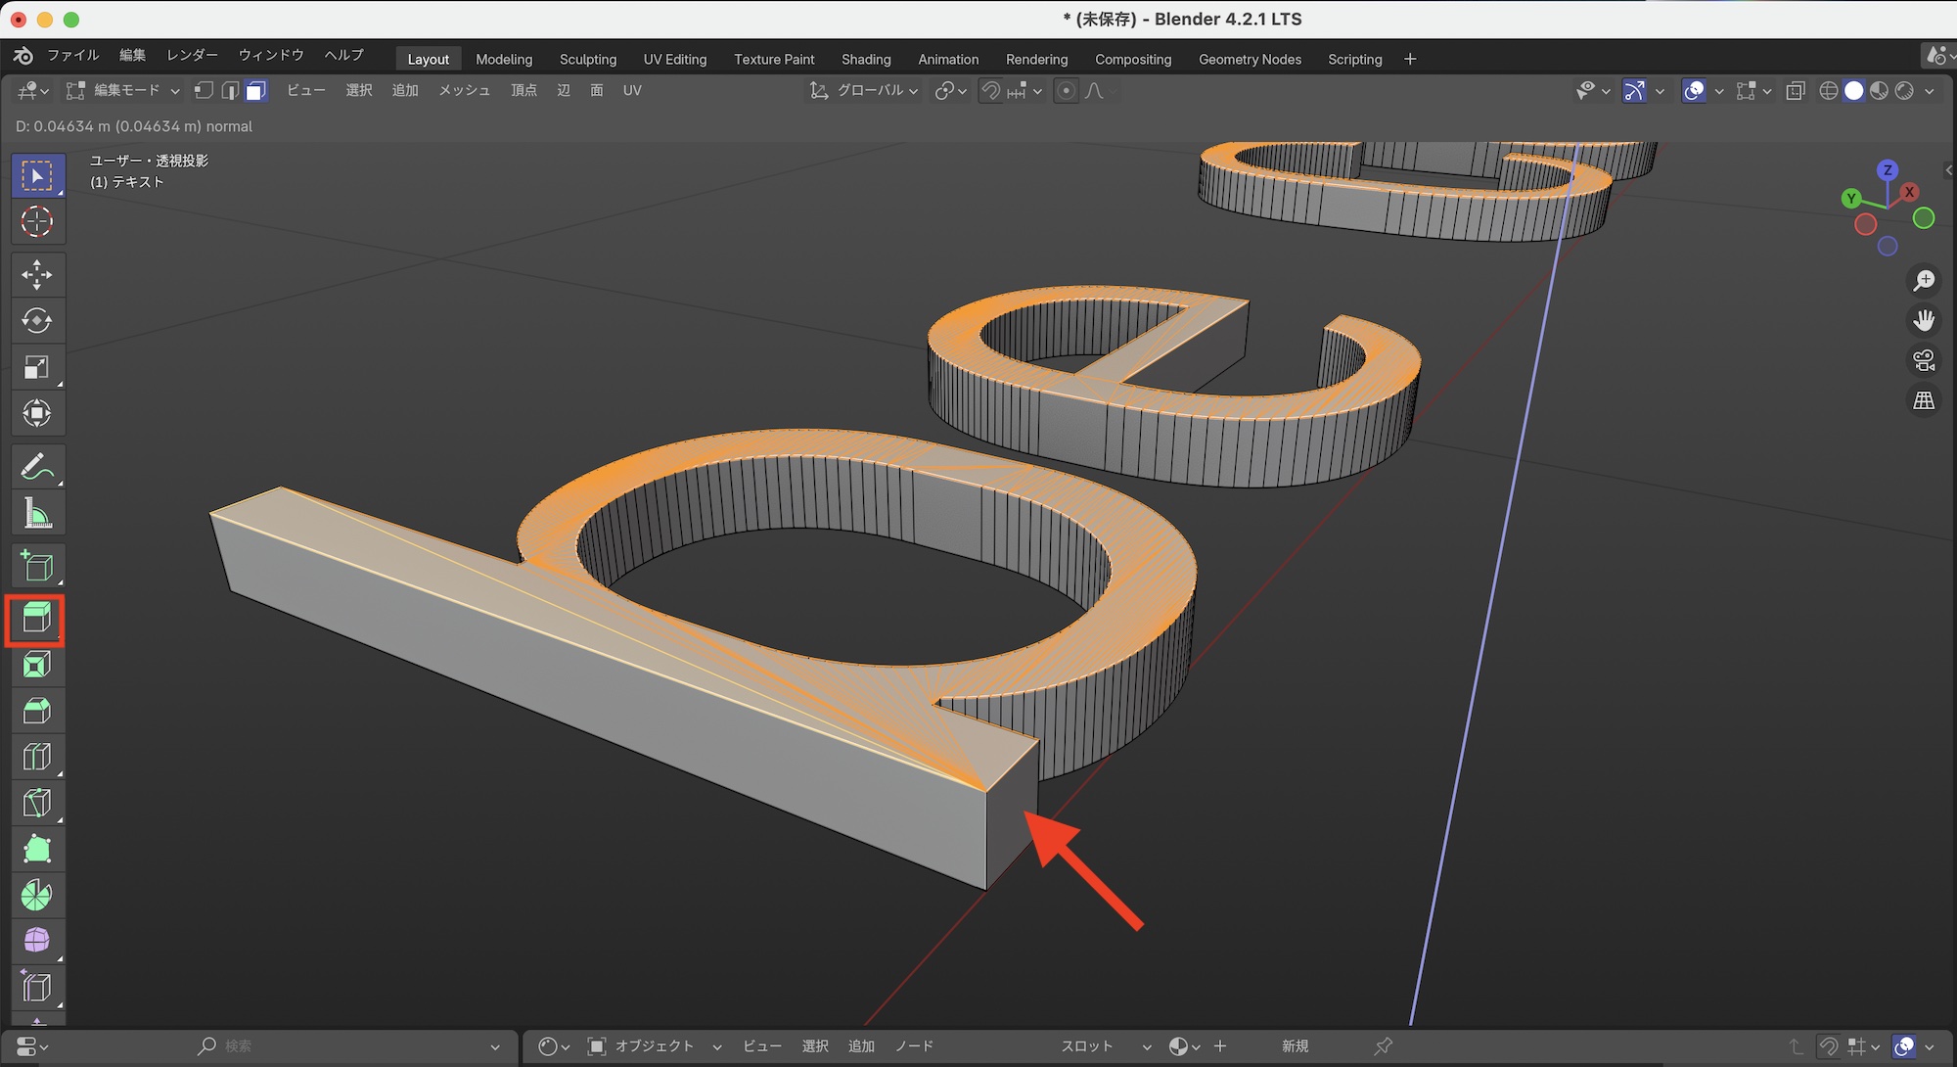The width and height of the screenshot is (1957, 1067).
Task: Click the camera view icon
Action: click(x=1924, y=361)
